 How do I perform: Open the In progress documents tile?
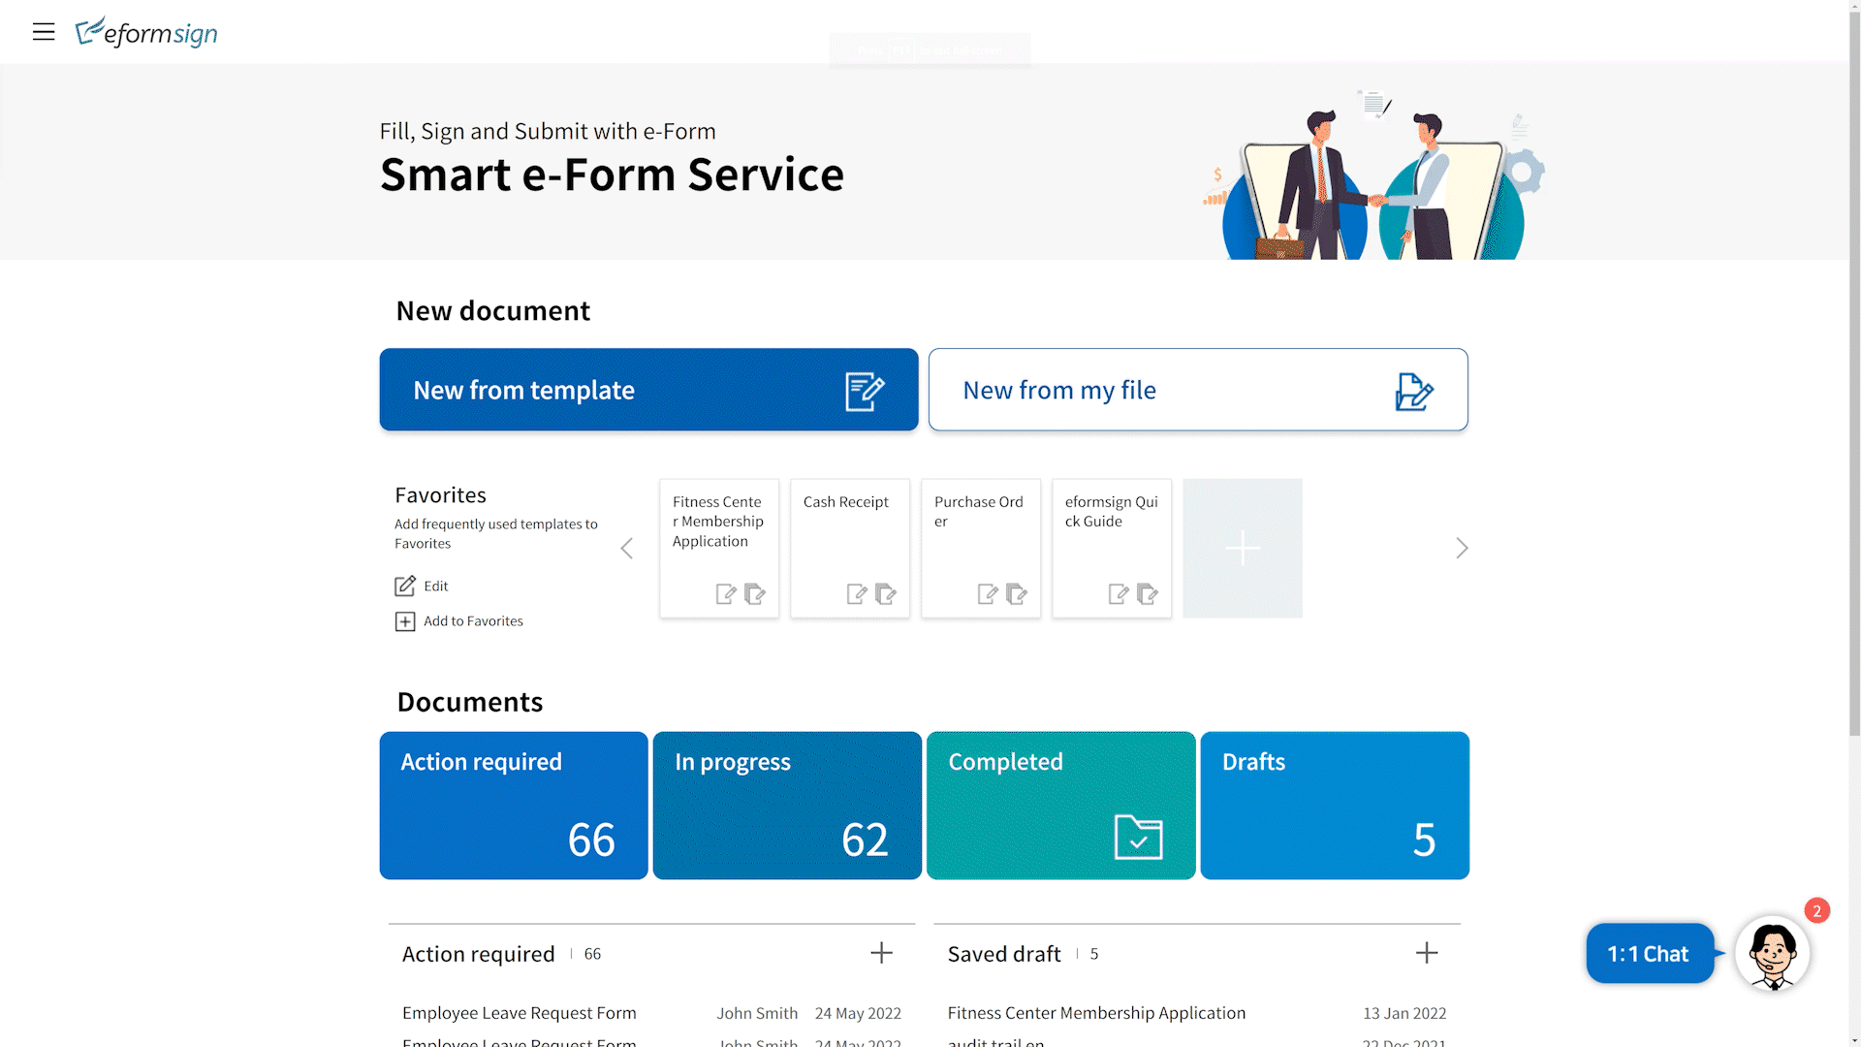tap(787, 806)
